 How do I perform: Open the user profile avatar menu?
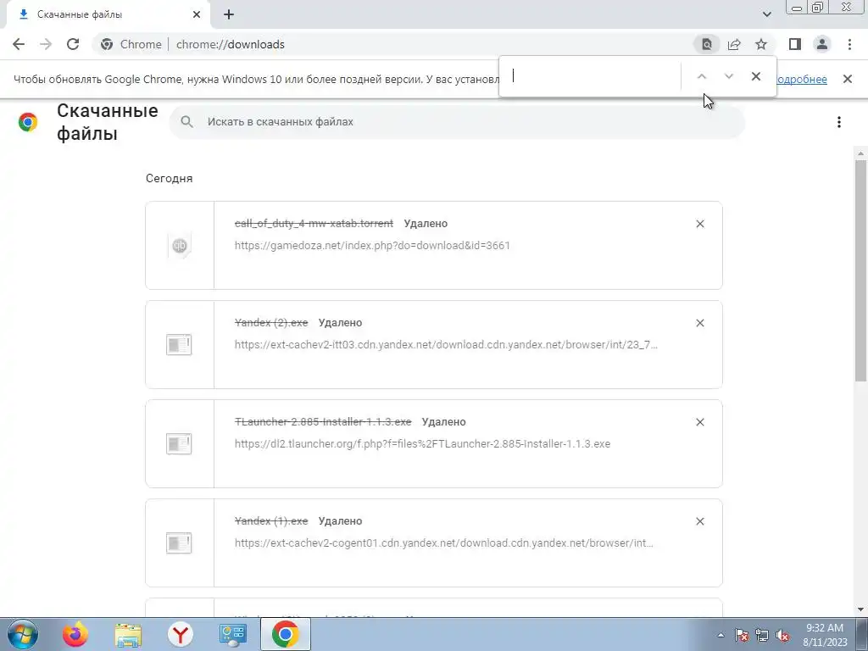[822, 44]
